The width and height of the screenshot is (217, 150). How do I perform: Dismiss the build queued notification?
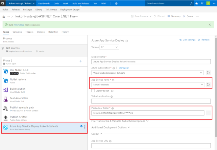click(x=210, y=25)
